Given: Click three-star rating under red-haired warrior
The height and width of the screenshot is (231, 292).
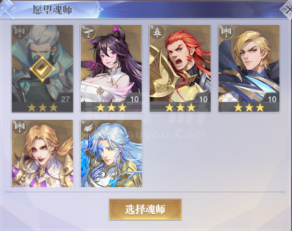Looking at the screenshot, I should click(180, 107).
